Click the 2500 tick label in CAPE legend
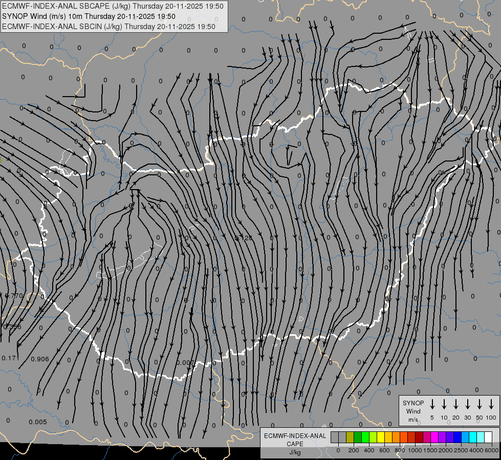This screenshot has width=501, height=460. 461,450
